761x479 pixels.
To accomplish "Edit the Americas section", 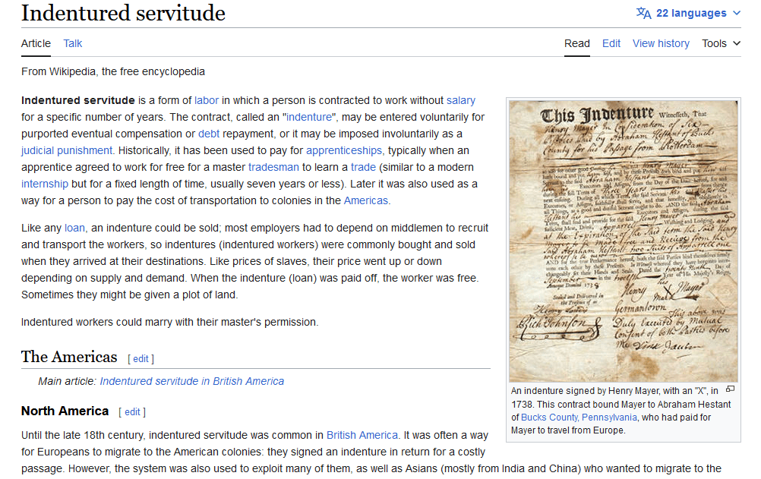I will (141, 358).
